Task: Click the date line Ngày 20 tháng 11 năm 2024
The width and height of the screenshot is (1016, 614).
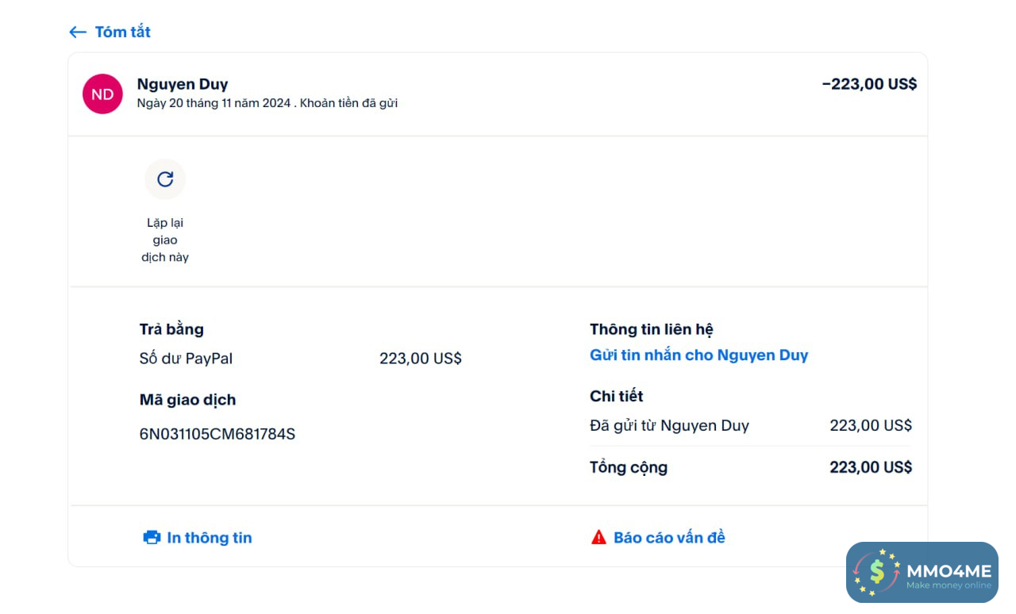Action: click(x=214, y=103)
